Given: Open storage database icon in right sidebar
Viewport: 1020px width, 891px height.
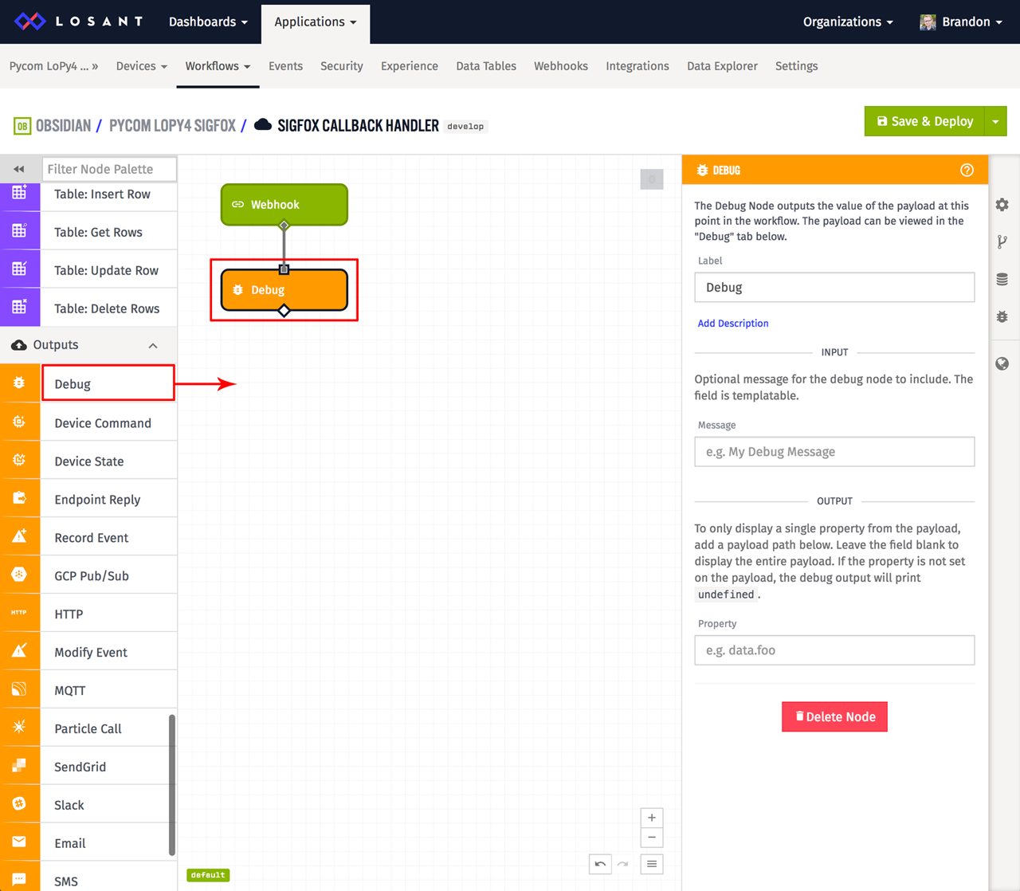Looking at the screenshot, I should (x=1002, y=280).
